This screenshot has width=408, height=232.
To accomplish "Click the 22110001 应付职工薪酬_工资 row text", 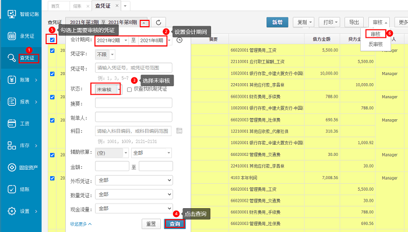I will (x=258, y=62).
